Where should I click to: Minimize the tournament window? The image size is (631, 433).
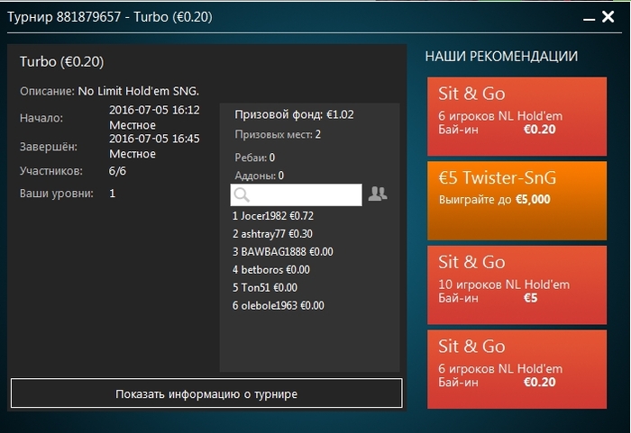click(x=589, y=19)
